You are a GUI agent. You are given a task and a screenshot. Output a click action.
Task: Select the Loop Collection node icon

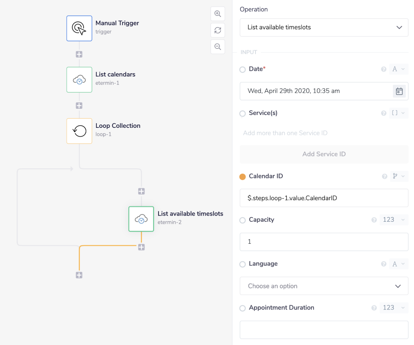tap(79, 131)
